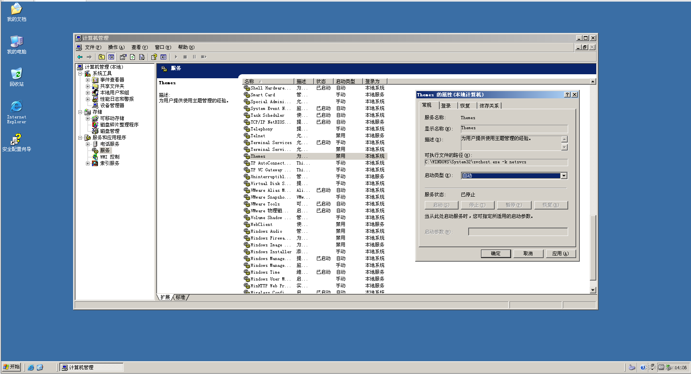
Task: Select 磁盘管理 tree node
Action: (x=110, y=131)
